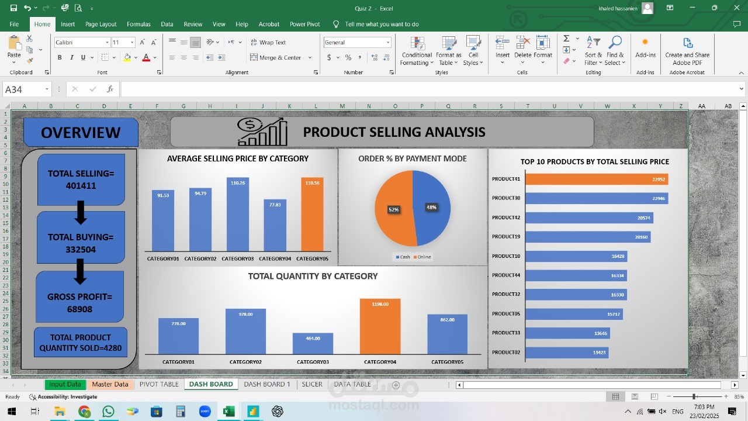Switch to the Page Layout ribbon tab
Viewport: 748px width, 421px height.
click(101, 24)
